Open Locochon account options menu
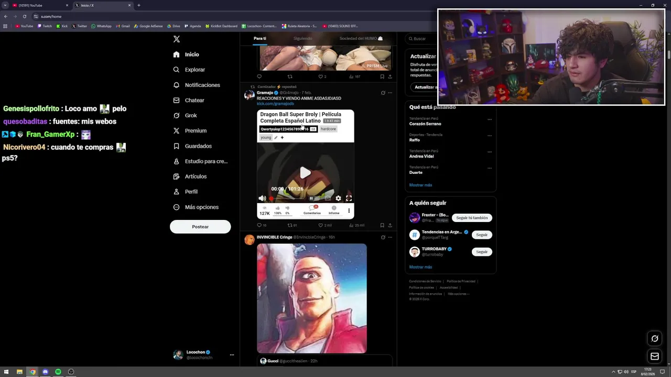The height and width of the screenshot is (377, 671). tap(232, 355)
